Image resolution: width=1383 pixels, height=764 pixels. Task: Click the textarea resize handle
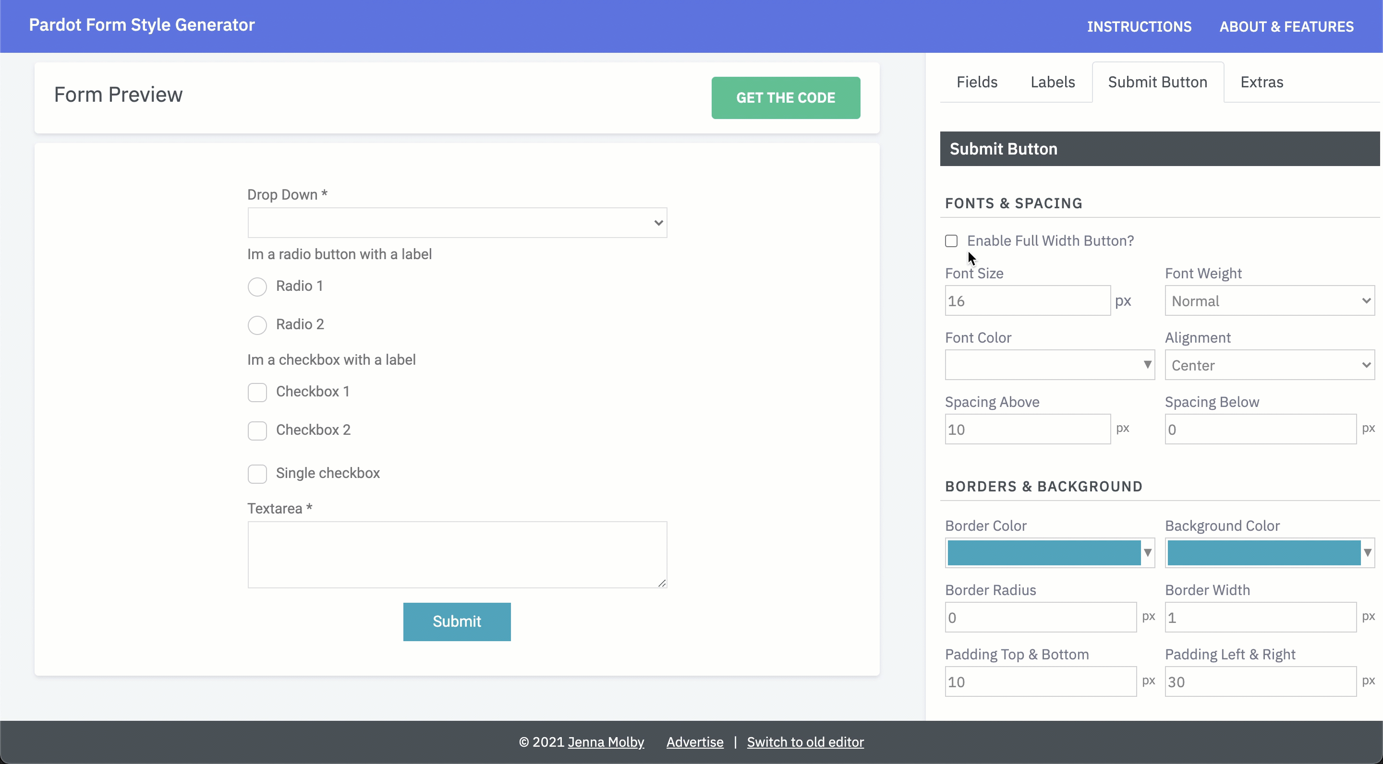point(662,583)
